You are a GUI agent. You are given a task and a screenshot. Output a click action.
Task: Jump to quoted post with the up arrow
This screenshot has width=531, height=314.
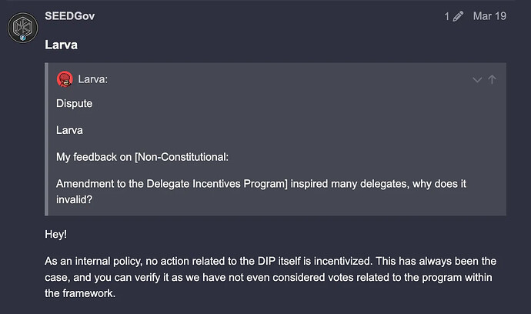click(x=493, y=79)
